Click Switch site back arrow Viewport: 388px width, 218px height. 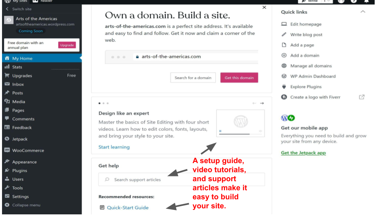7,9
